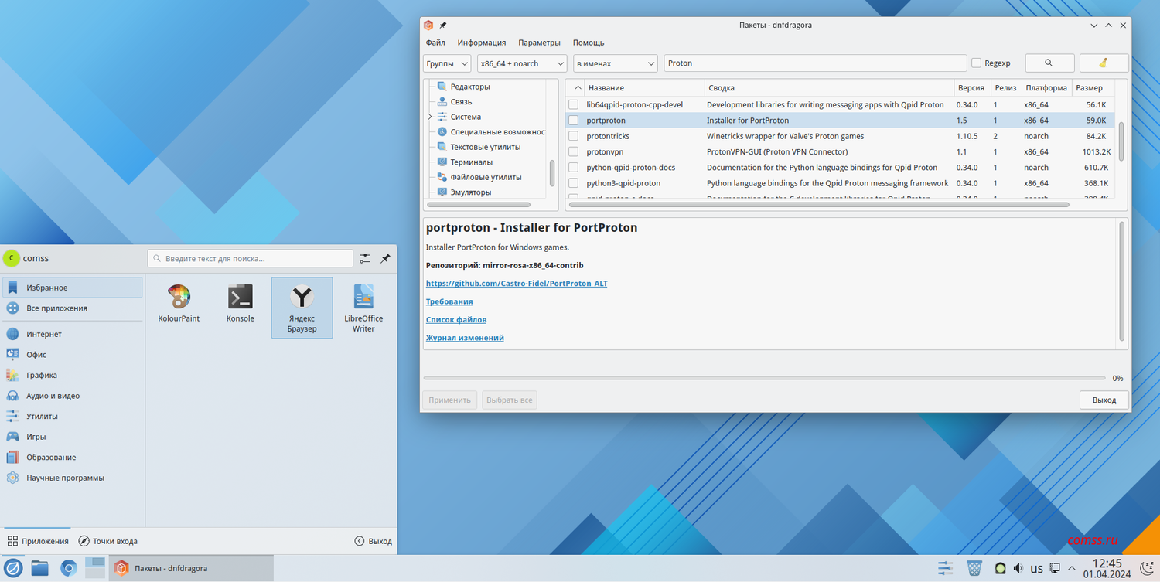Click the Выход button in dnfdragora
Viewport: 1160px width, 582px height.
[1104, 400]
